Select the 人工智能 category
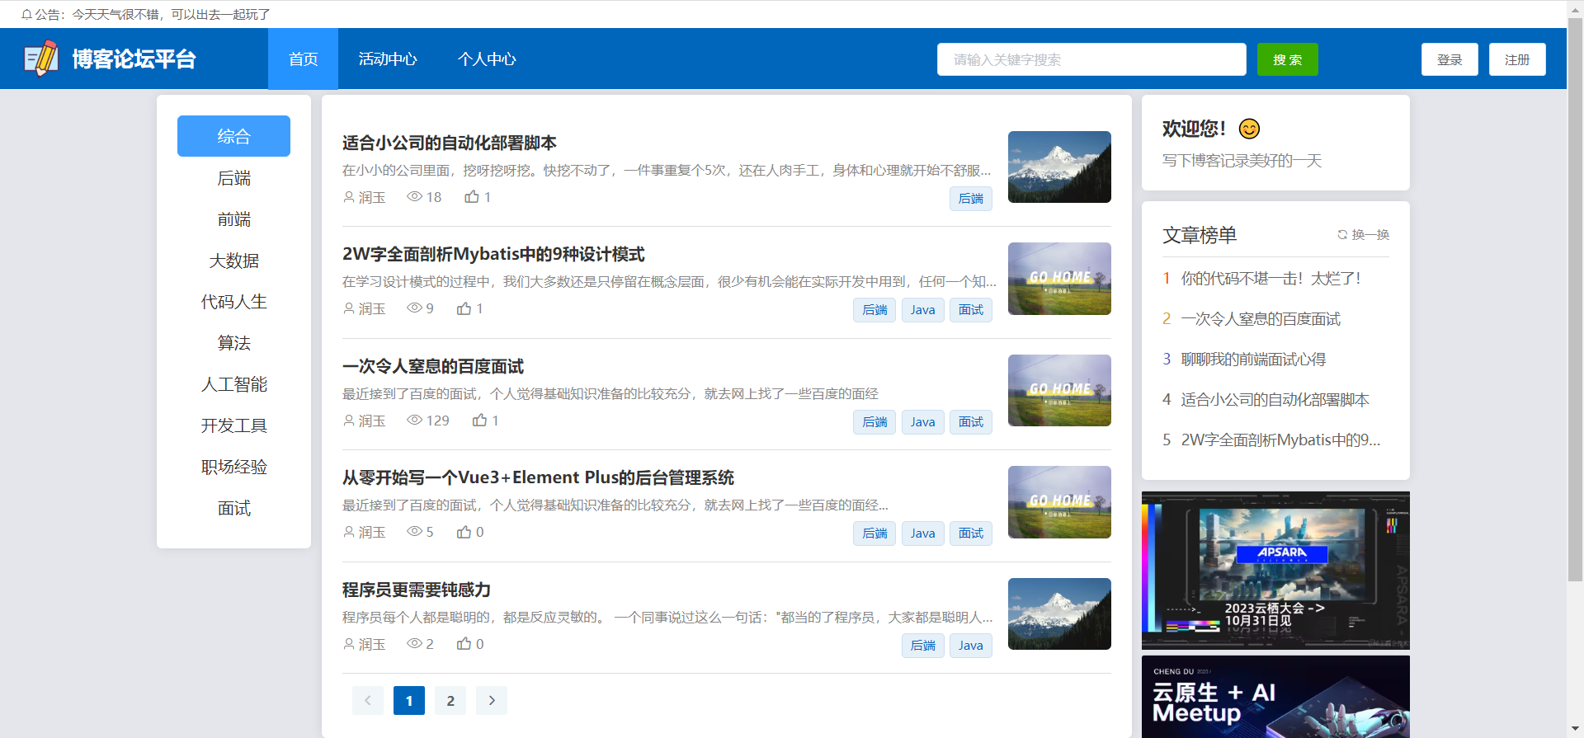1584x738 pixels. [233, 383]
